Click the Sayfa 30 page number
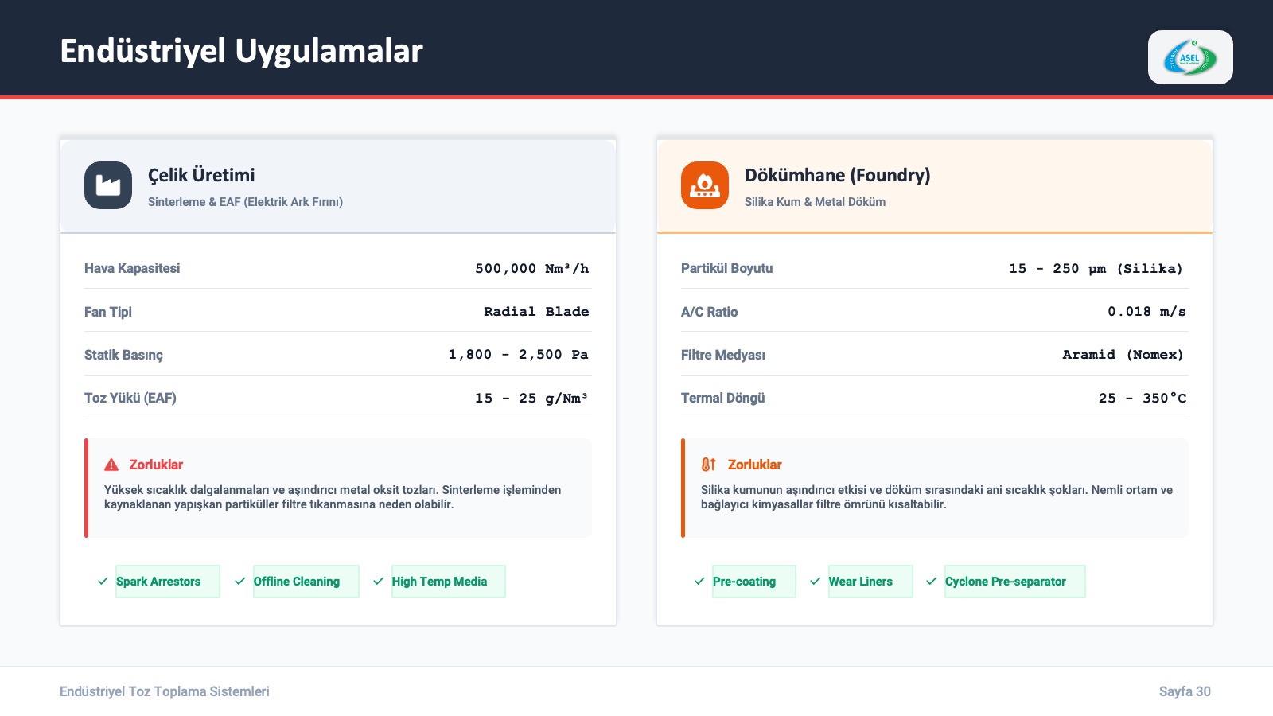The width and height of the screenshot is (1273, 716). click(x=1184, y=691)
